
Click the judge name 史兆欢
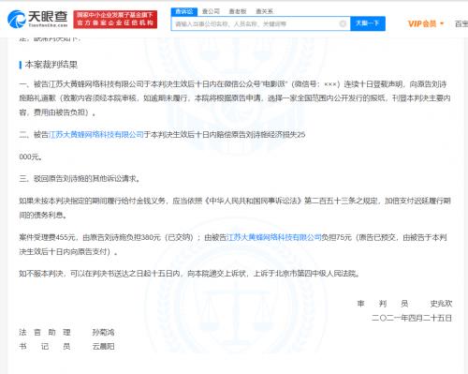pos(441,304)
